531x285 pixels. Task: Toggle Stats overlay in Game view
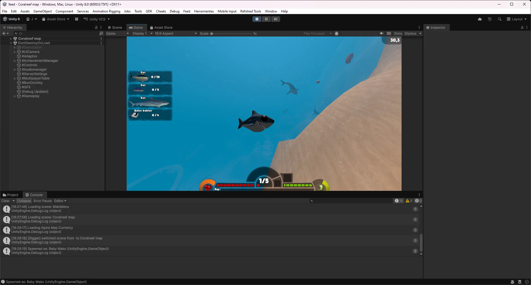point(398,33)
